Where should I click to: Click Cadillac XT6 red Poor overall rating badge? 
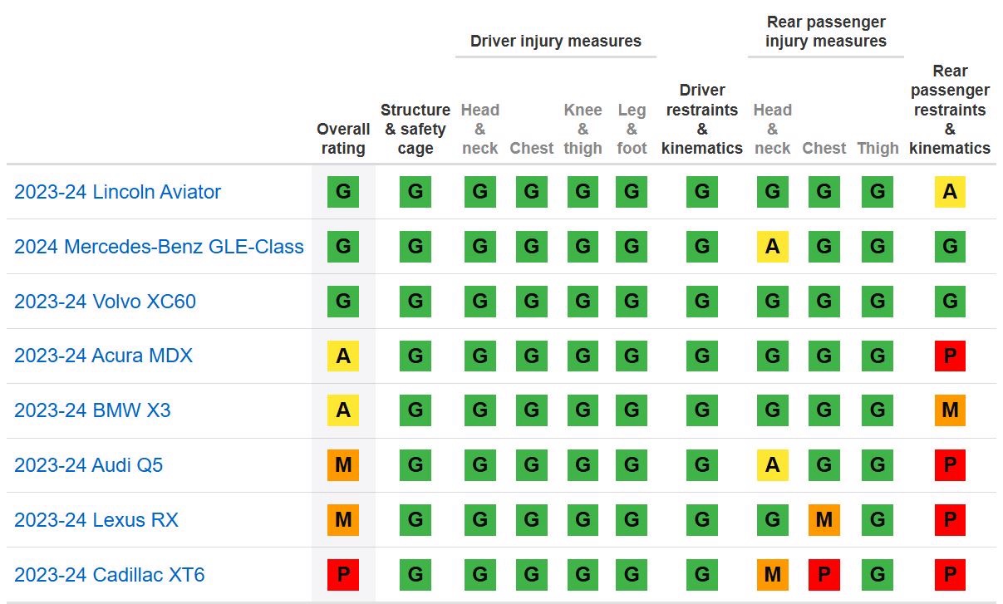(343, 575)
